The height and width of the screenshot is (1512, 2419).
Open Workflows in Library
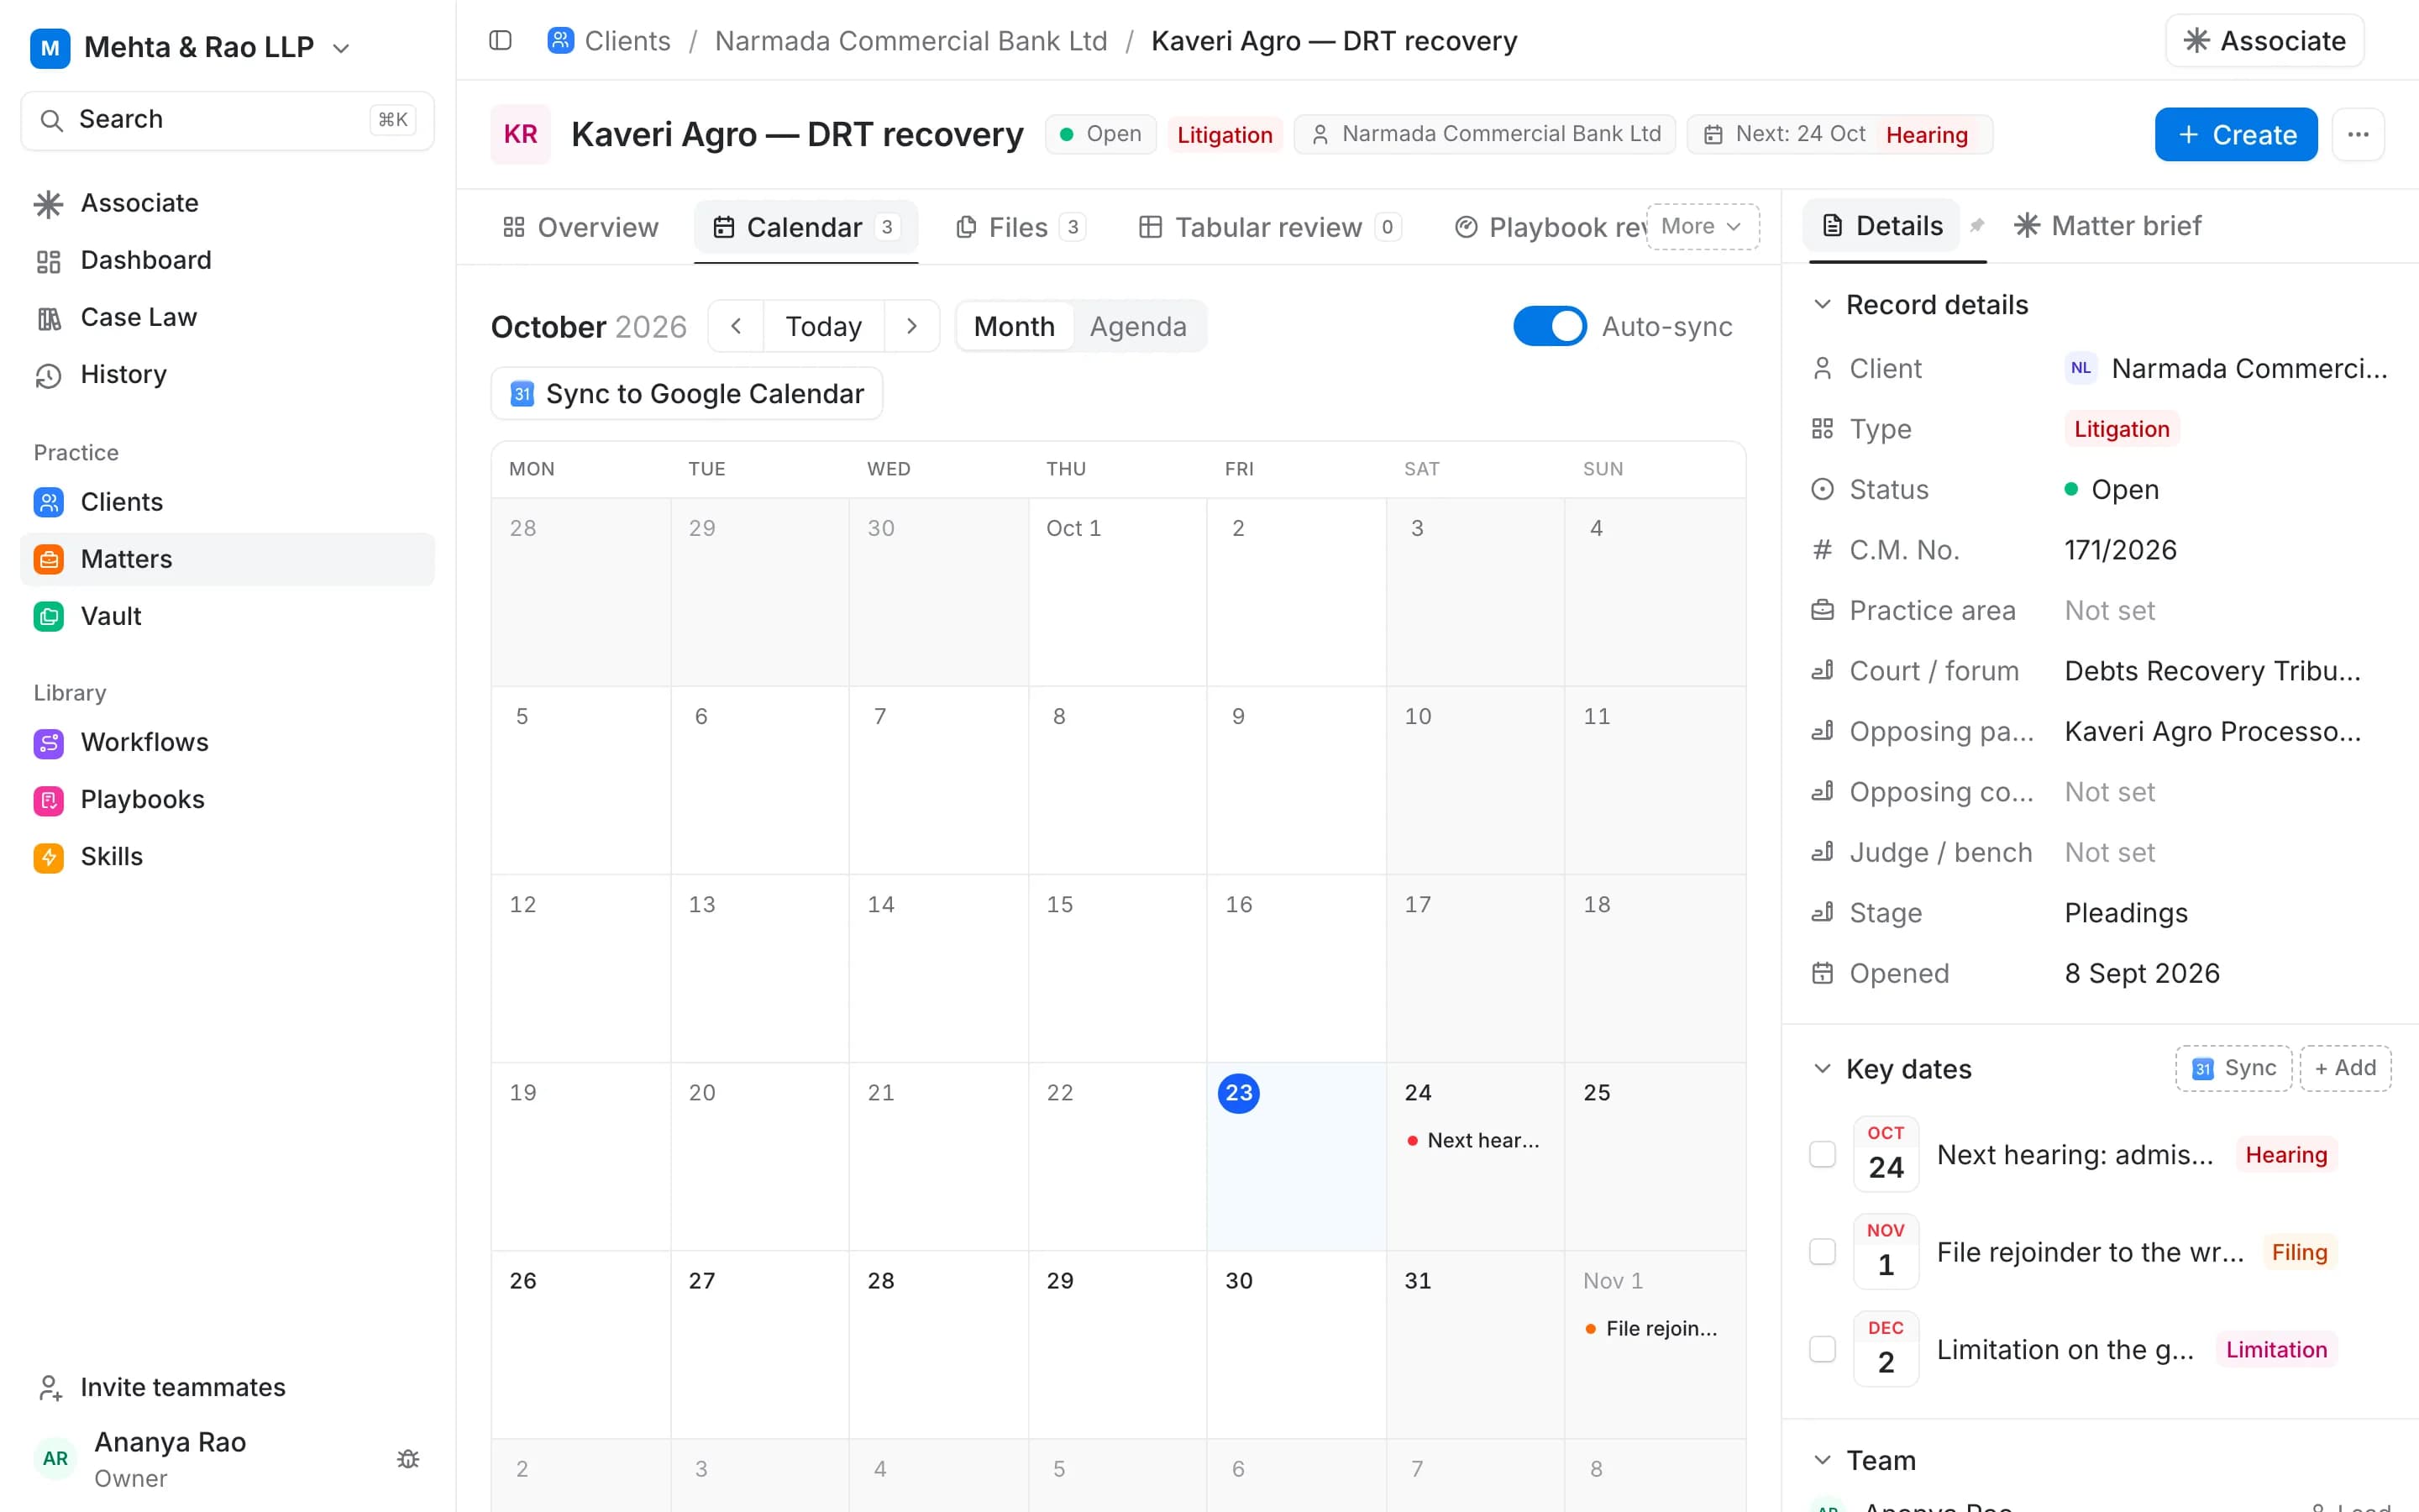227,742
